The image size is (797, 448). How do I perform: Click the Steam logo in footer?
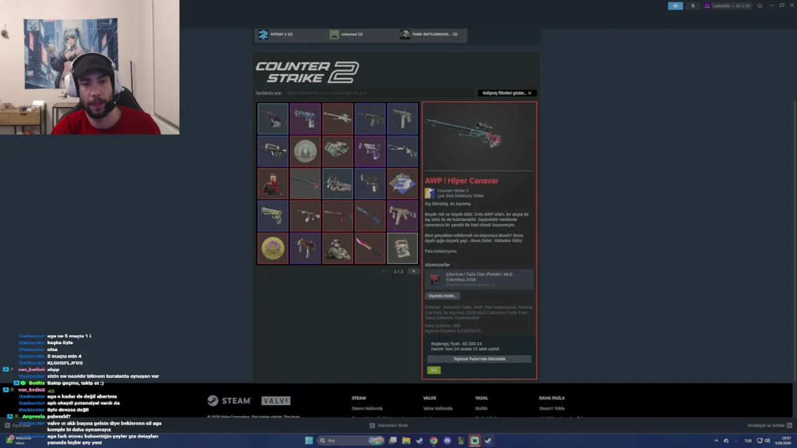coord(229,401)
